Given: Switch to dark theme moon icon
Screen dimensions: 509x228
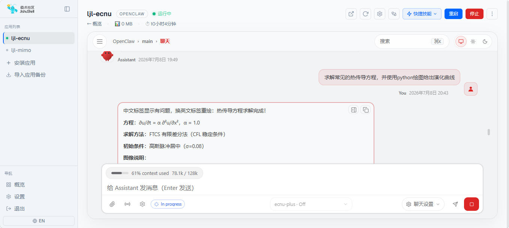Looking at the screenshot, I should (x=485, y=41).
